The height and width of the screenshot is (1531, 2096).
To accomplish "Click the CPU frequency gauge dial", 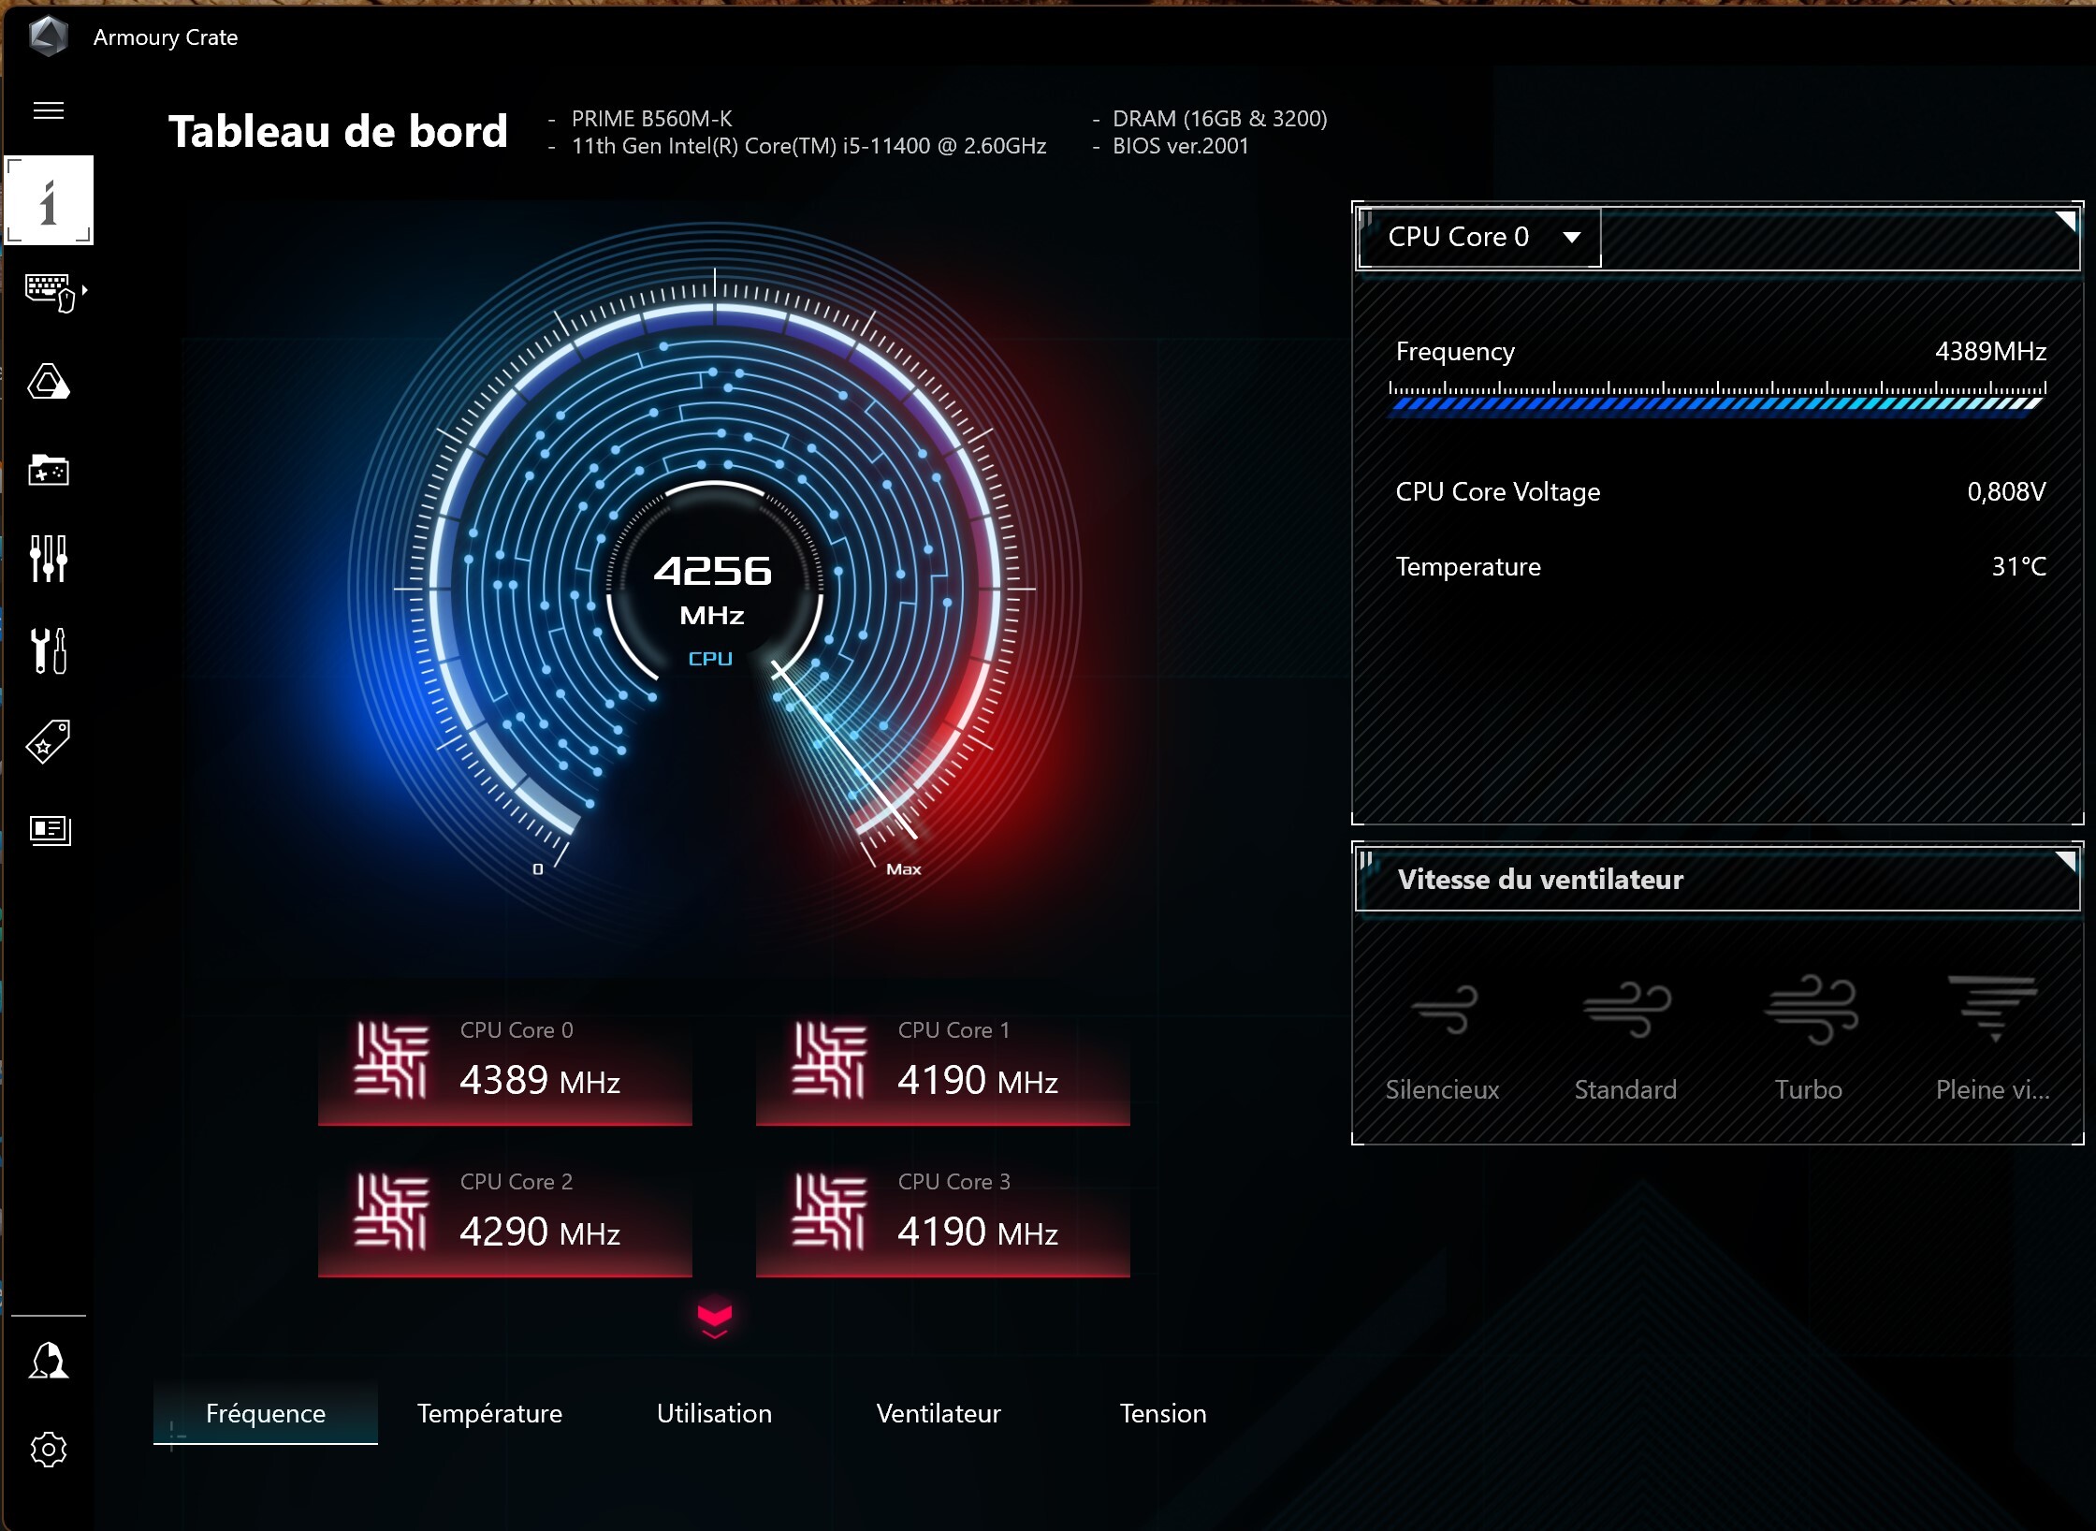I will (715, 590).
